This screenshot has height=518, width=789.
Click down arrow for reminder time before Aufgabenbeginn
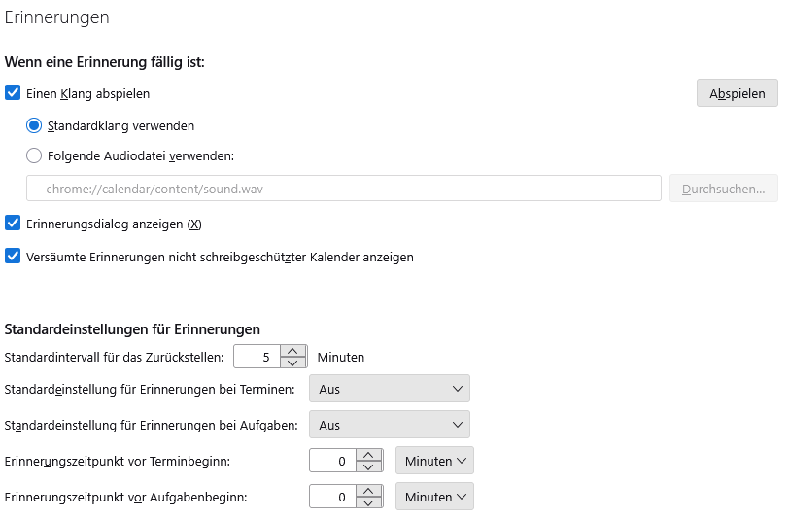coord(368,502)
